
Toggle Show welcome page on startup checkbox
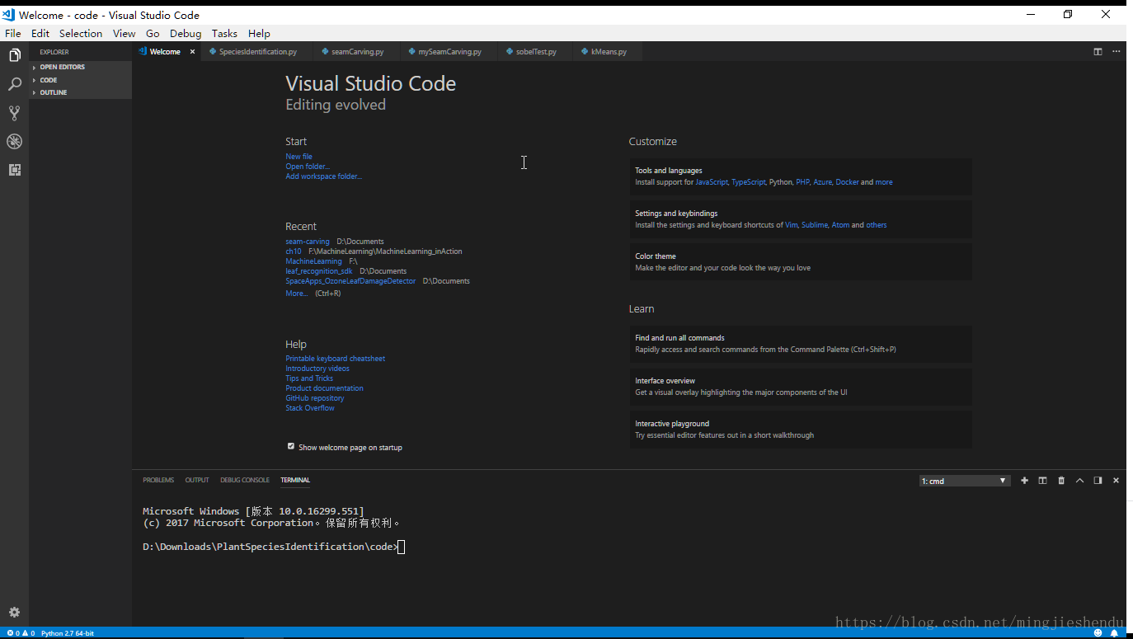pos(290,446)
